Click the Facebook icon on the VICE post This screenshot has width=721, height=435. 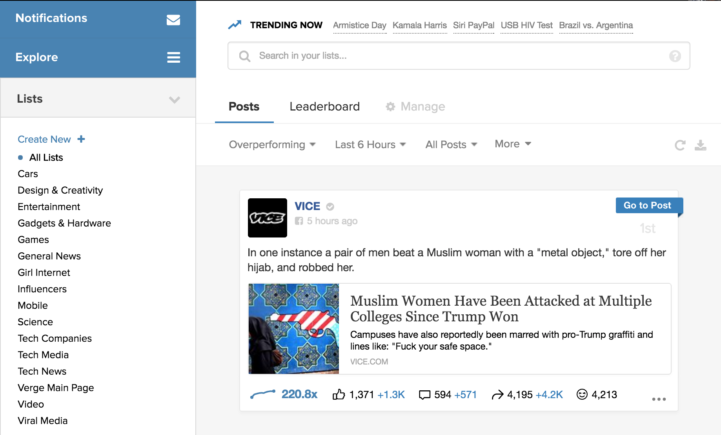pyautogui.click(x=300, y=221)
